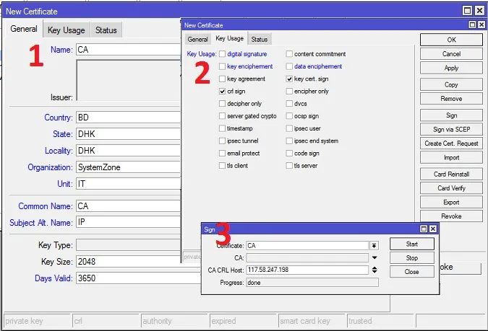Check the key agreement option
488x331 pixels.
(222, 79)
